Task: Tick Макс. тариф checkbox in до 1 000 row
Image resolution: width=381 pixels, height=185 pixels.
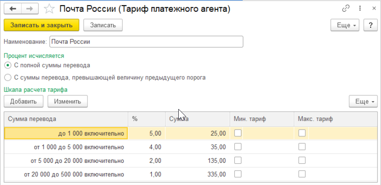Action: [302, 133]
